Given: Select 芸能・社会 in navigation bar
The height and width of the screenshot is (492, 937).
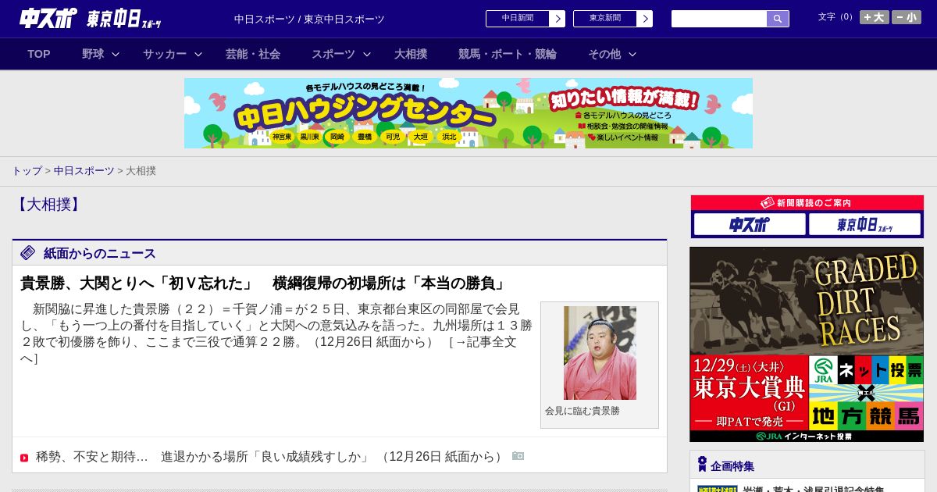Looking at the screenshot, I should coord(253,54).
